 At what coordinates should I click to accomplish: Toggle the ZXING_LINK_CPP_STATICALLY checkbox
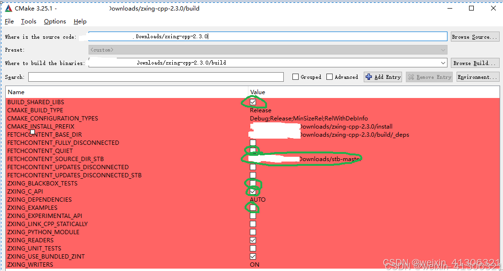253,224
